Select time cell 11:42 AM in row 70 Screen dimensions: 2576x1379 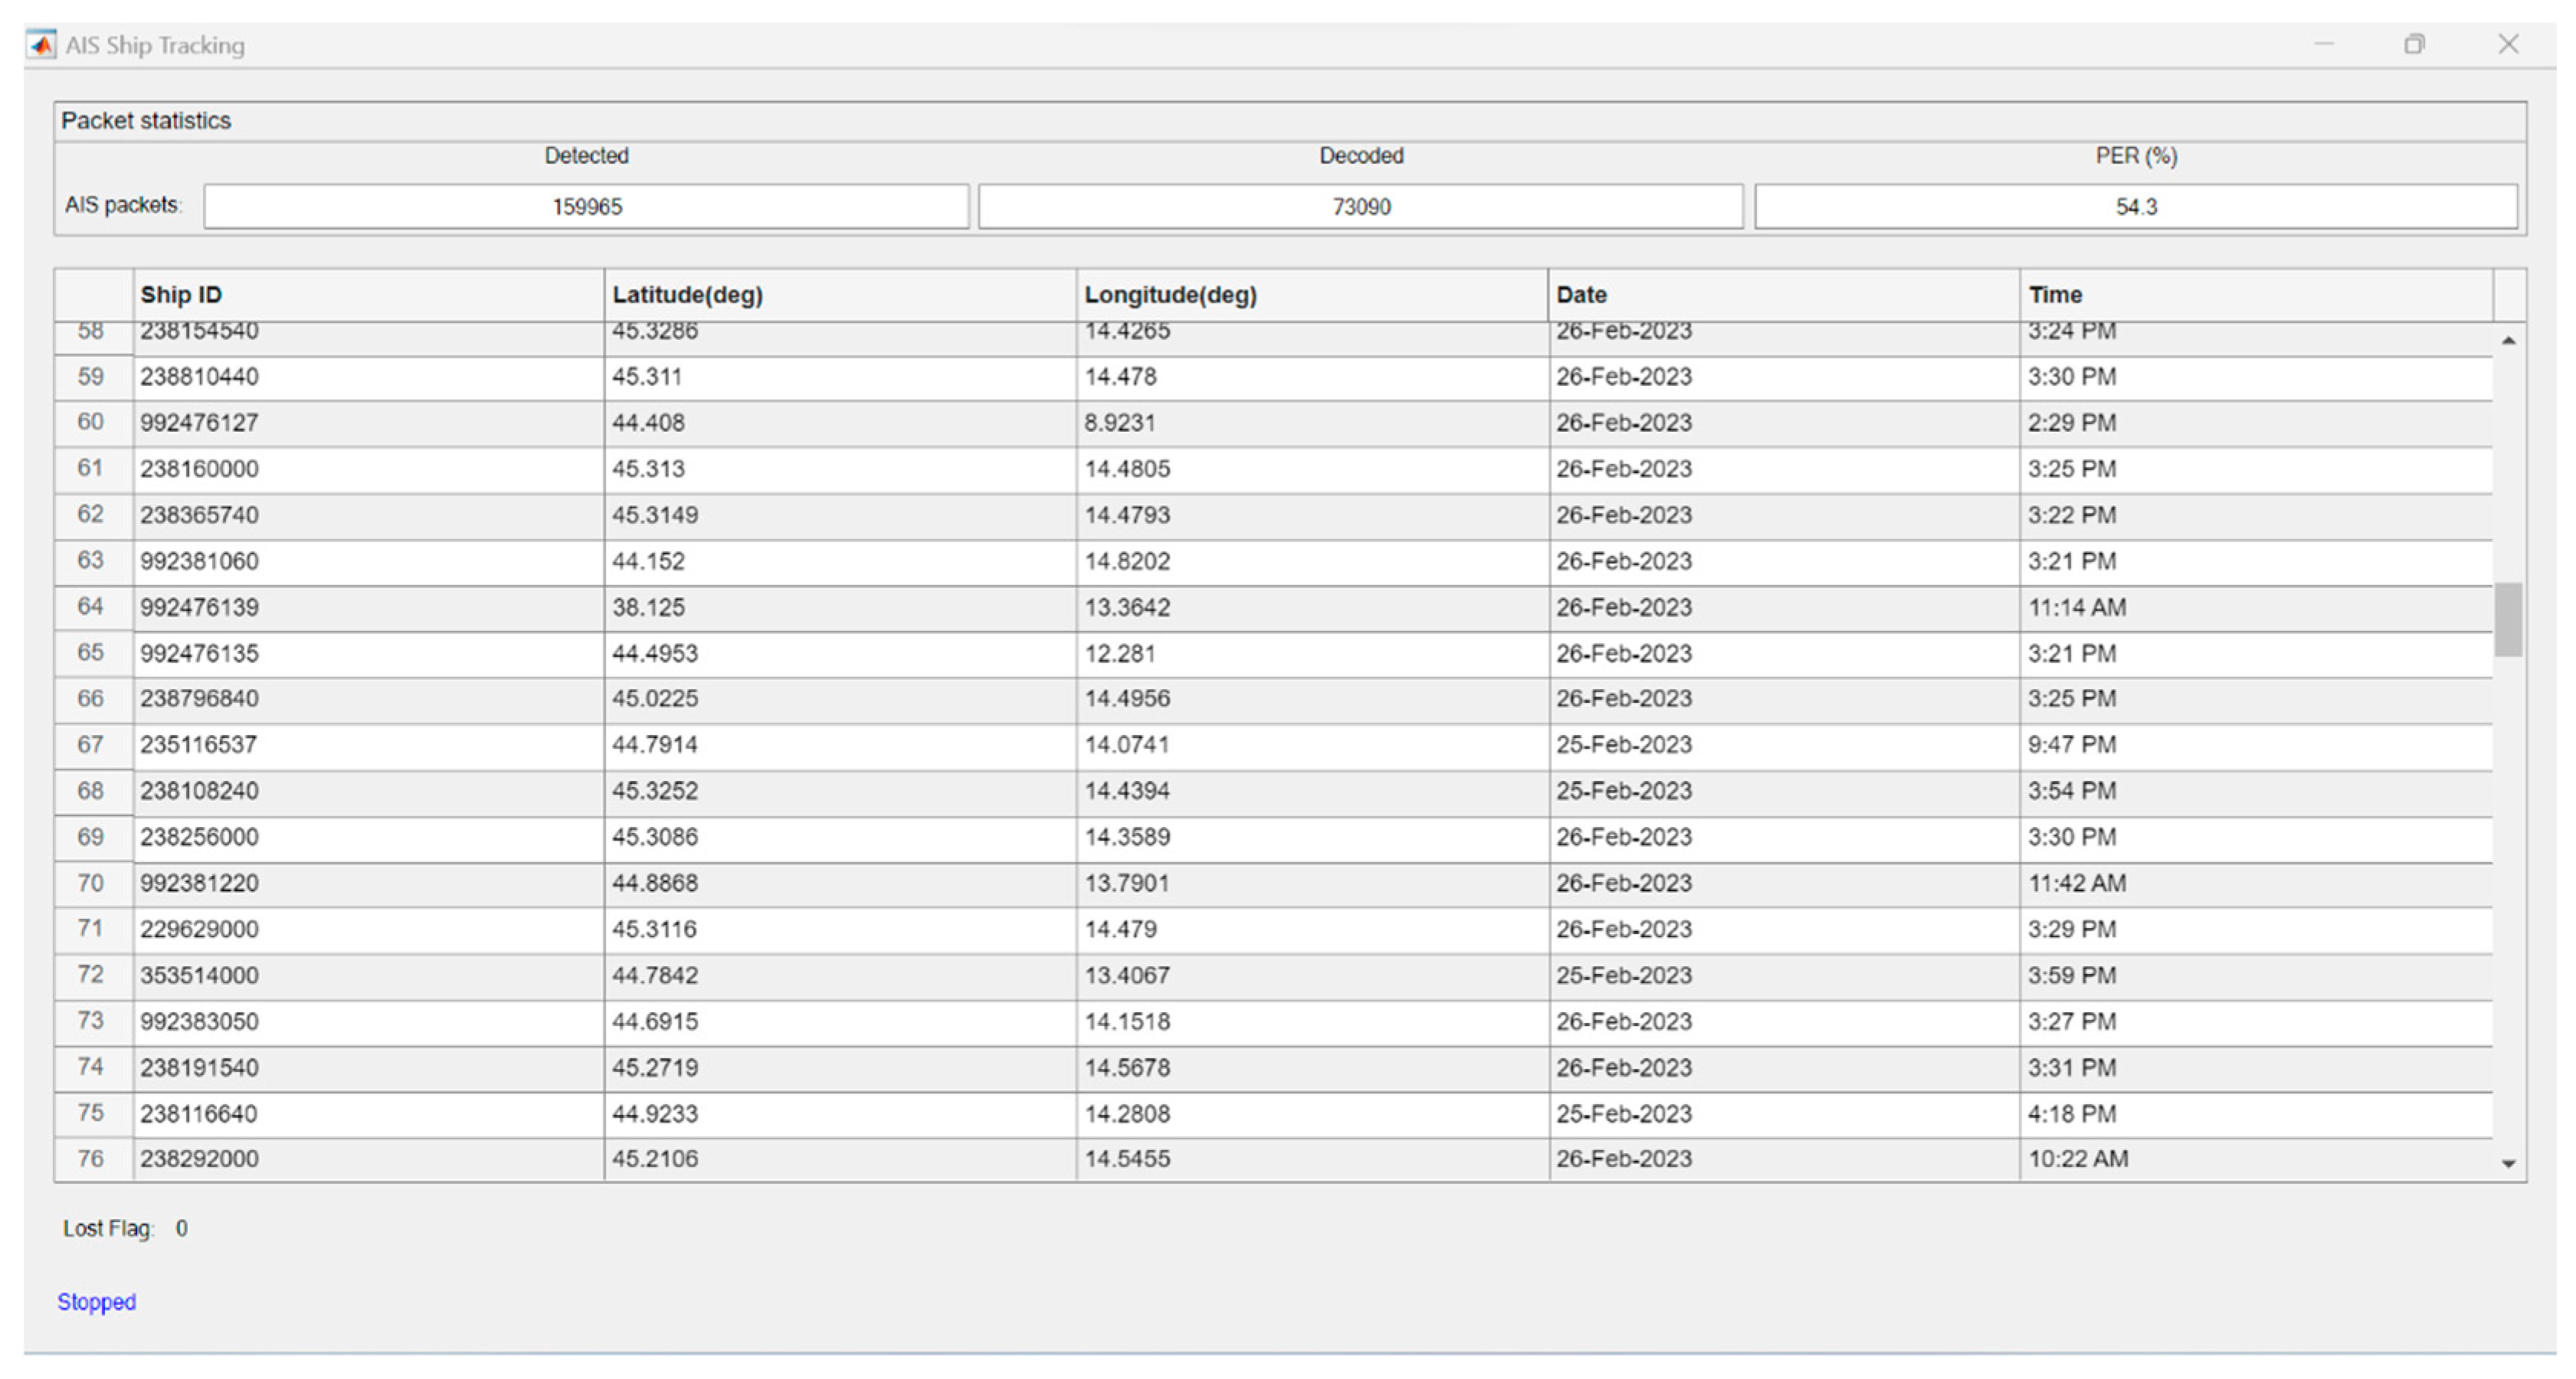[x=2076, y=884]
